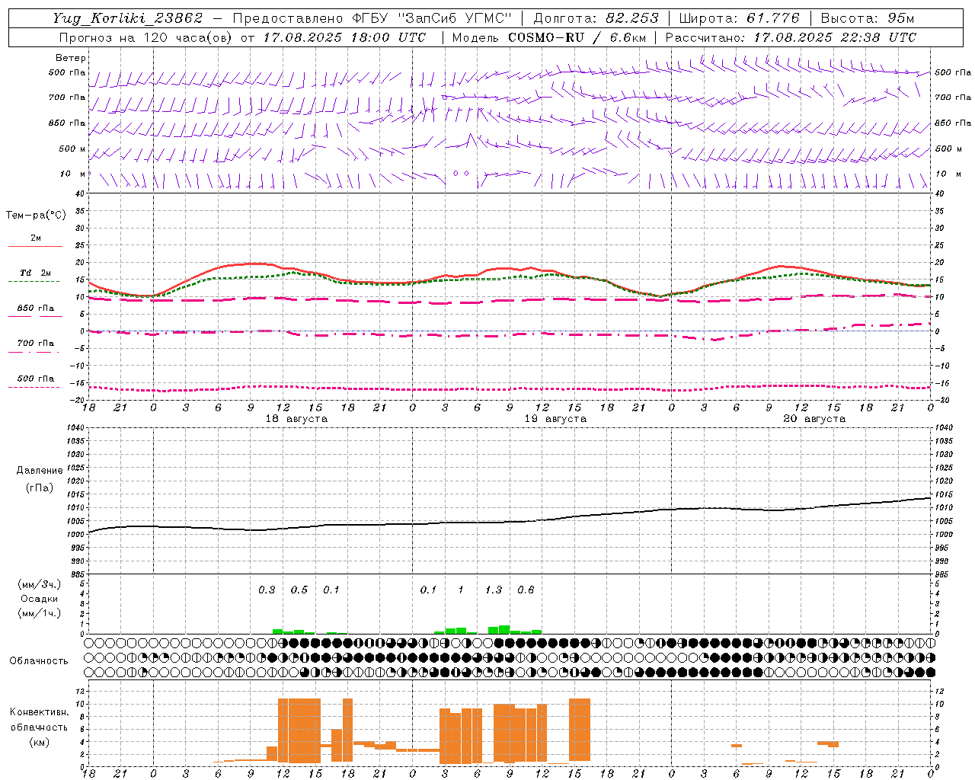The height and width of the screenshot is (780, 975).
Task: Click the precipitation value '0.6'
Action: coord(526,590)
